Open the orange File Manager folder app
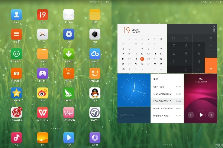The width and height of the screenshot is (223, 148). point(42,54)
